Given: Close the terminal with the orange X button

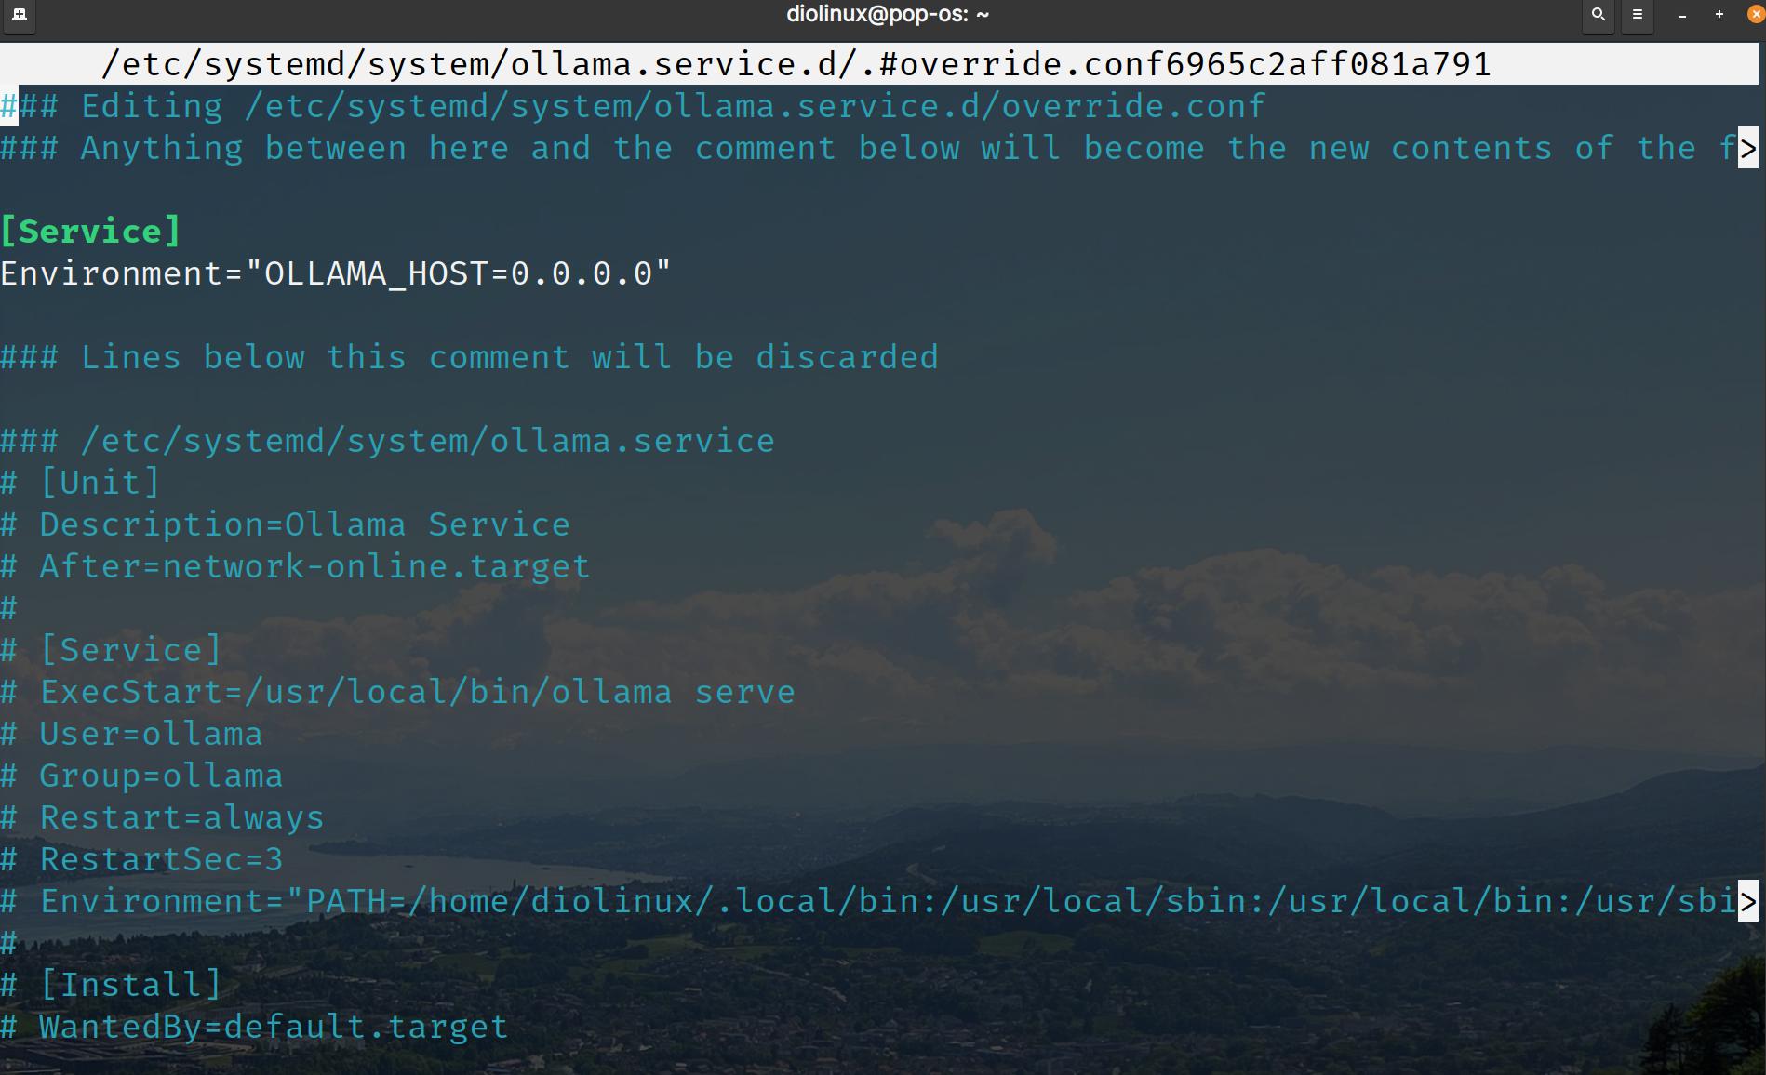Looking at the screenshot, I should [1755, 15].
